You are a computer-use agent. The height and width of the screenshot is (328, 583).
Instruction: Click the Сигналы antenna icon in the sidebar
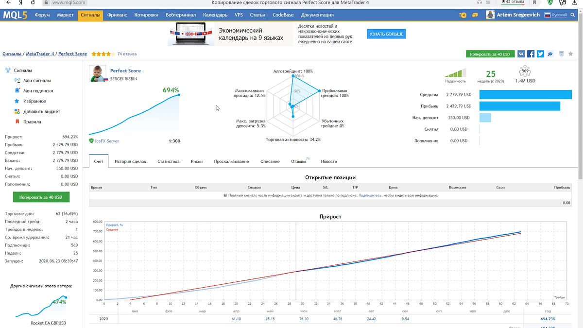point(8,70)
